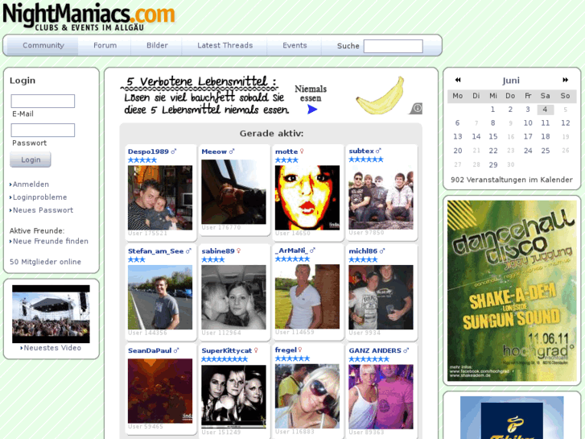Screen dimensions: 585x439
Task: Open the Bilder tab
Action: (157, 45)
